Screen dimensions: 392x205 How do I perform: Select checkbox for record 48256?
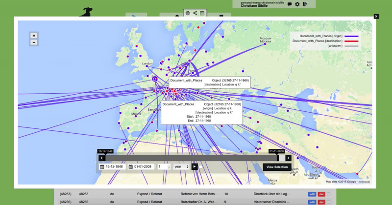pyautogui.click(x=329, y=201)
